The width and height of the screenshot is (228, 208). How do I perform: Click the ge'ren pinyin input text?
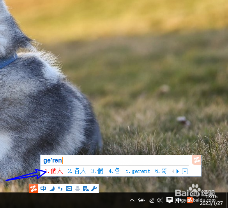point(53,161)
